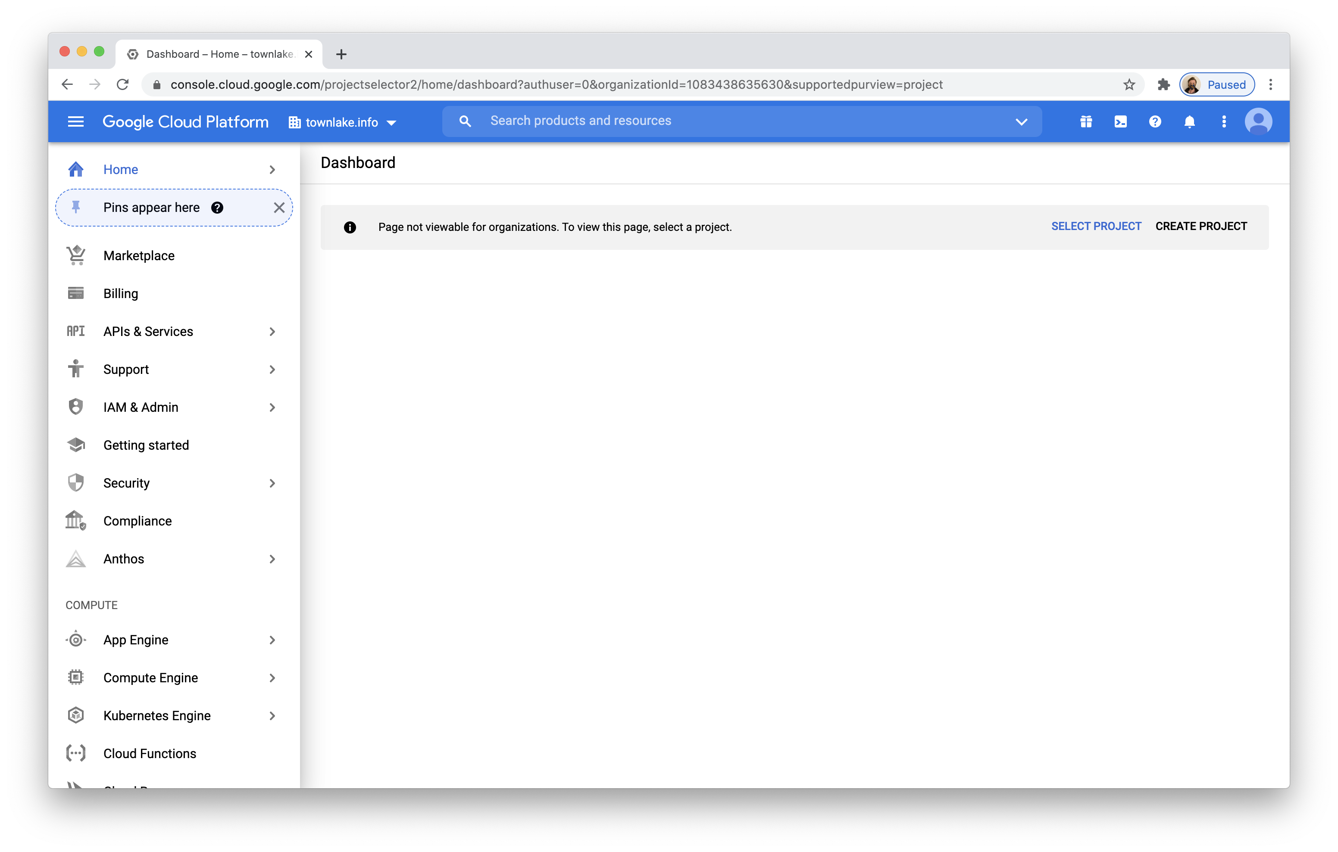
Task: Click the Google Cloud Platform logo
Action: [185, 121]
